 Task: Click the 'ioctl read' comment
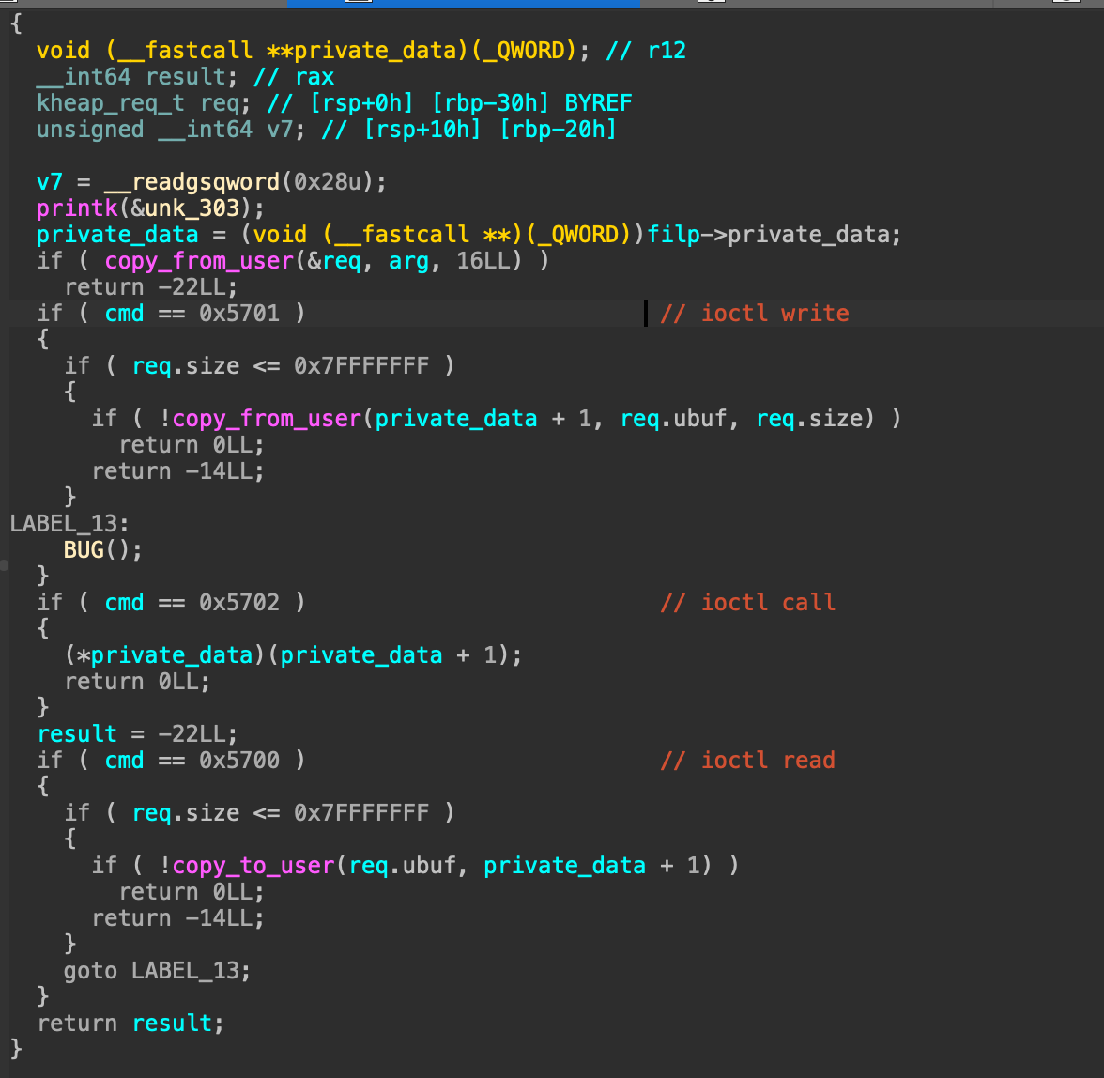(x=748, y=761)
